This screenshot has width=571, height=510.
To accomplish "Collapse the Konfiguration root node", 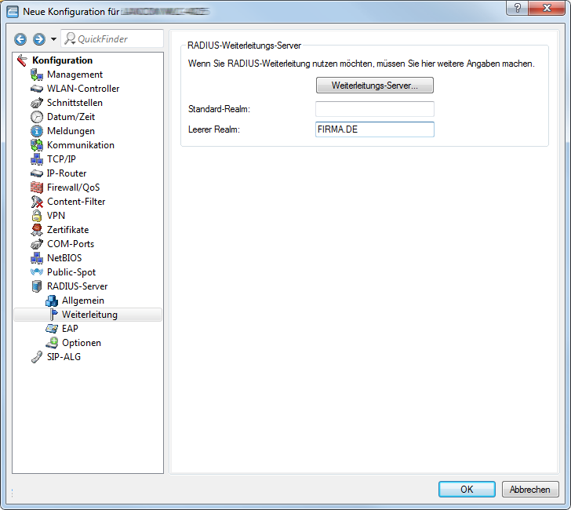I will pyautogui.click(x=22, y=60).
